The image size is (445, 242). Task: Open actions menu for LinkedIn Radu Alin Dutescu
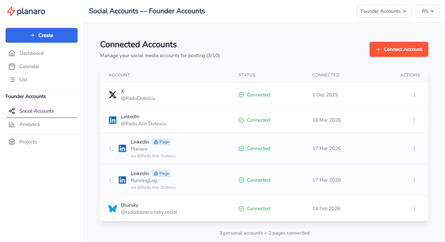[414, 120]
